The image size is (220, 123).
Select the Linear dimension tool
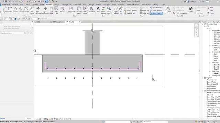tap(10, 10)
